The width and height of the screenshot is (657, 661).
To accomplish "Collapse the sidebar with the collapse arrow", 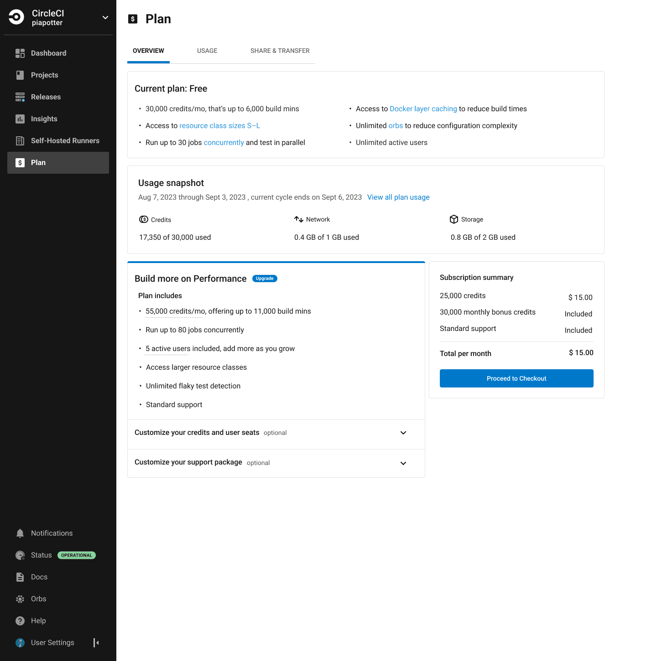I will pos(96,643).
